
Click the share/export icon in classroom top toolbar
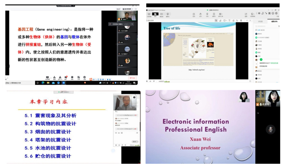coord(246,14)
